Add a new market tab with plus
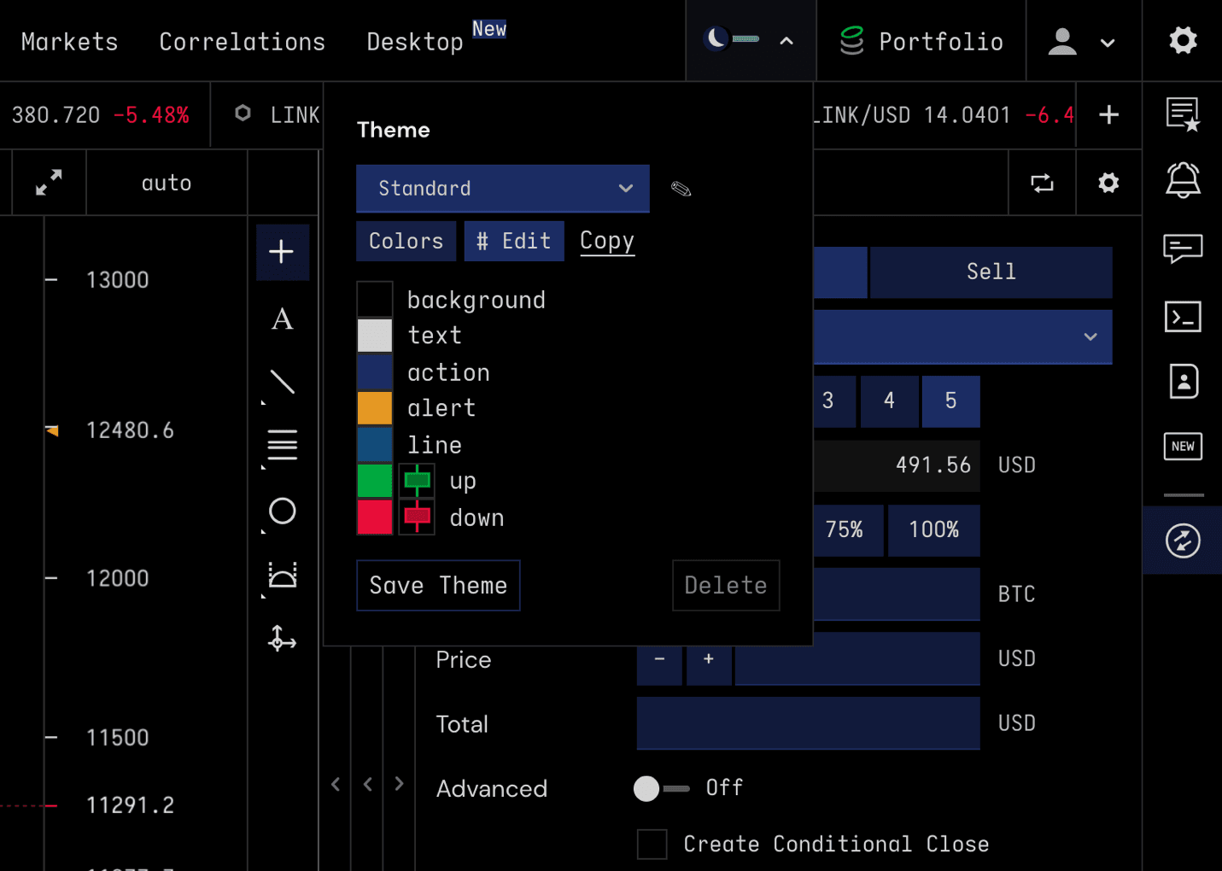Image resolution: width=1222 pixels, height=871 pixels. [1108, 114]
